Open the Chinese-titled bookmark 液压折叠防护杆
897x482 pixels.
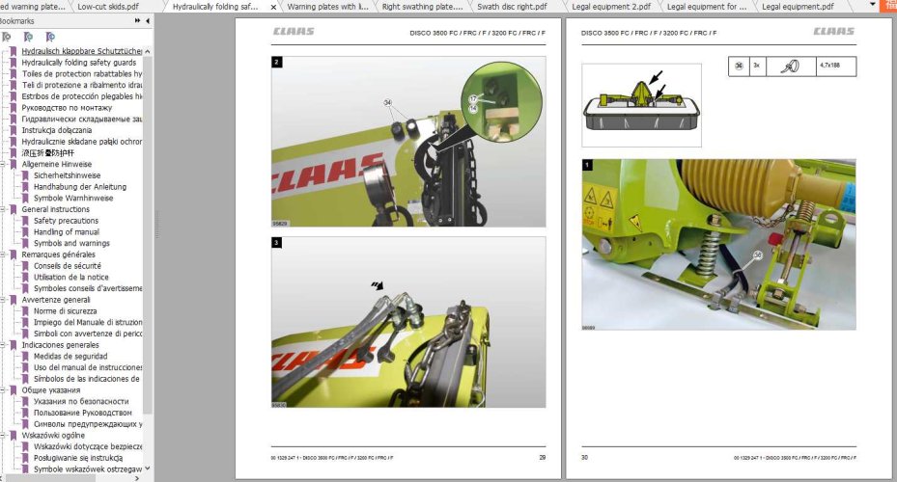[48, 153]
